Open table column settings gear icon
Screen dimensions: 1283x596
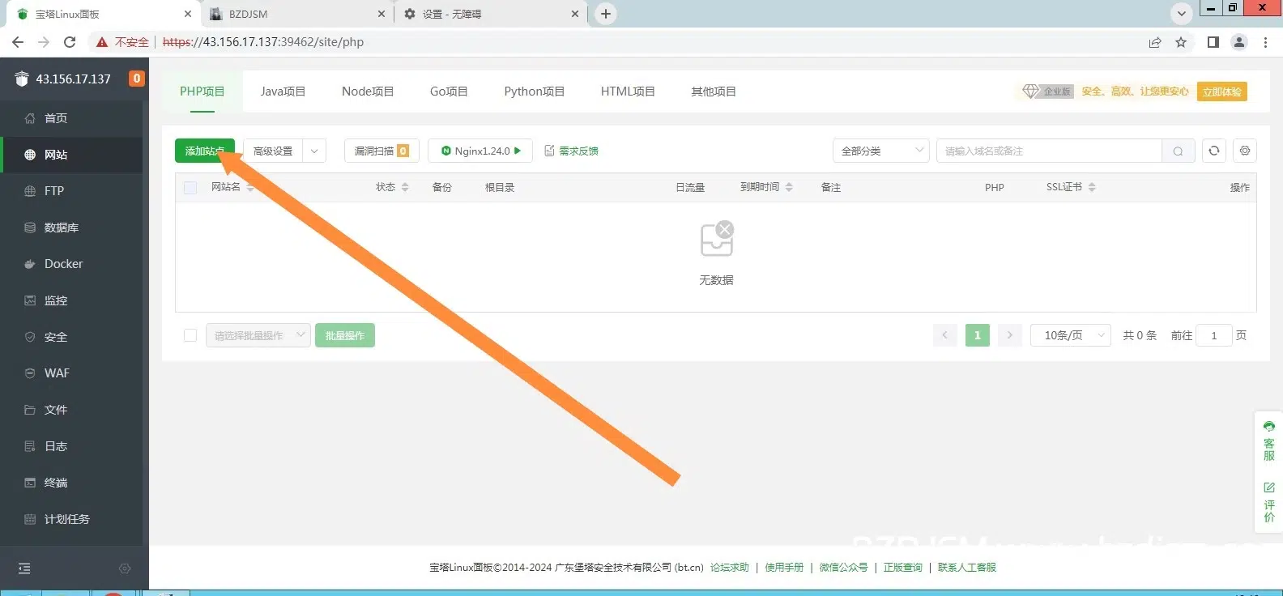pos(1245,151)
